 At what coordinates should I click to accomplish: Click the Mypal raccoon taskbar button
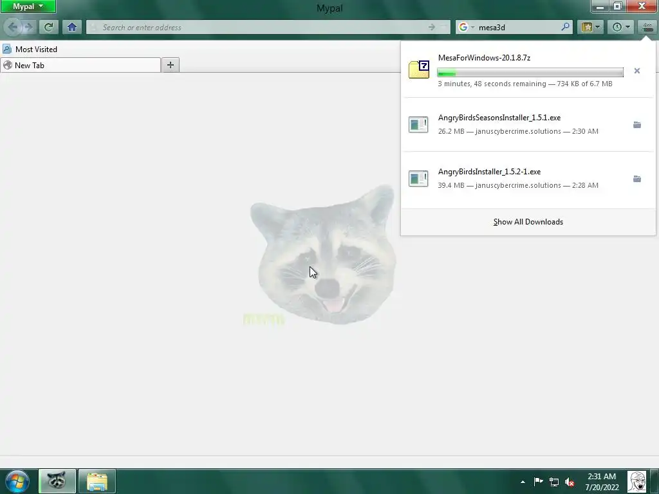coord(57,481)
